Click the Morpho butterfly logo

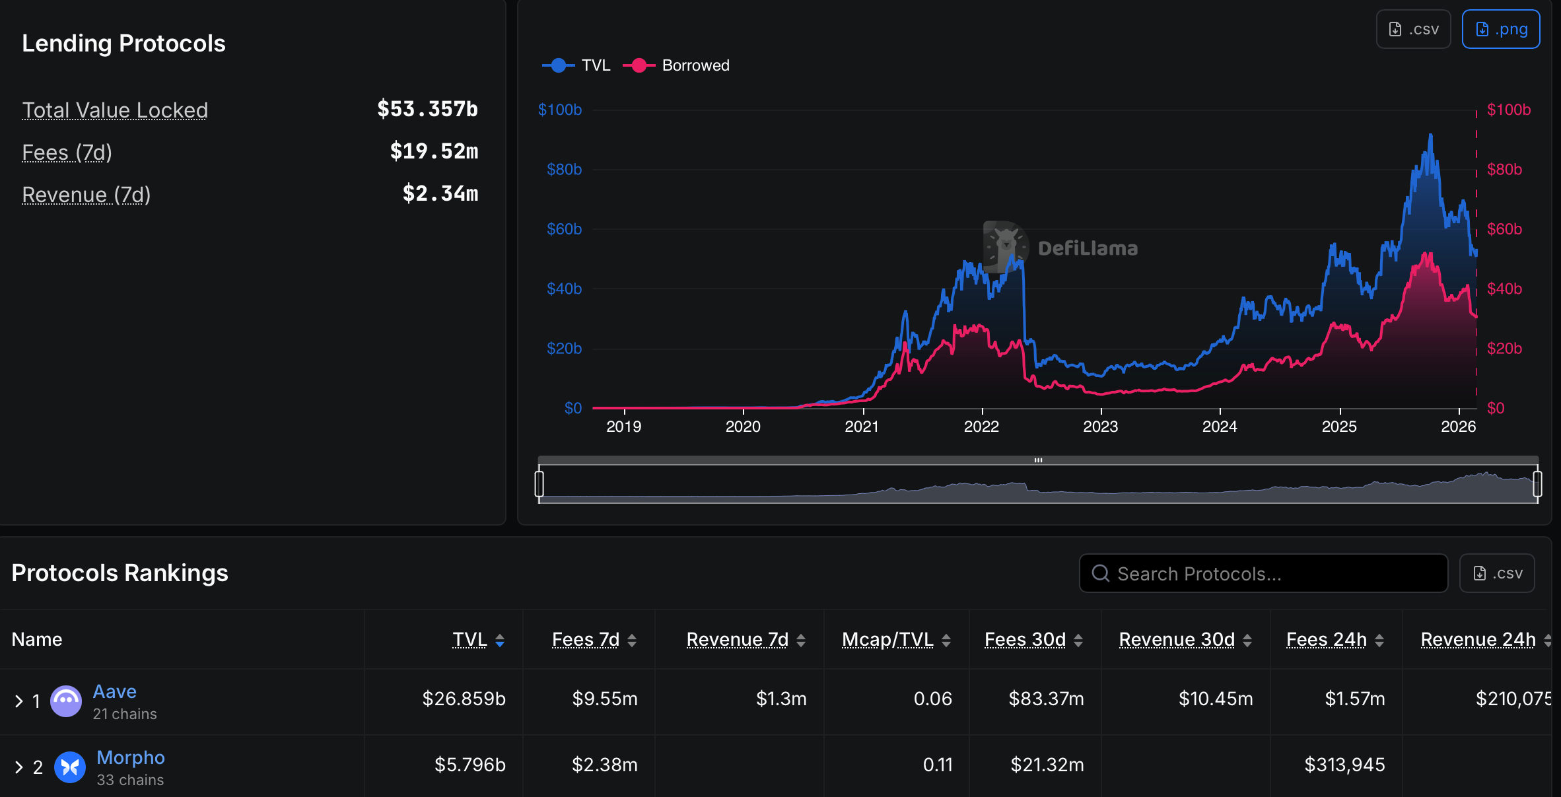click(70, 767)
